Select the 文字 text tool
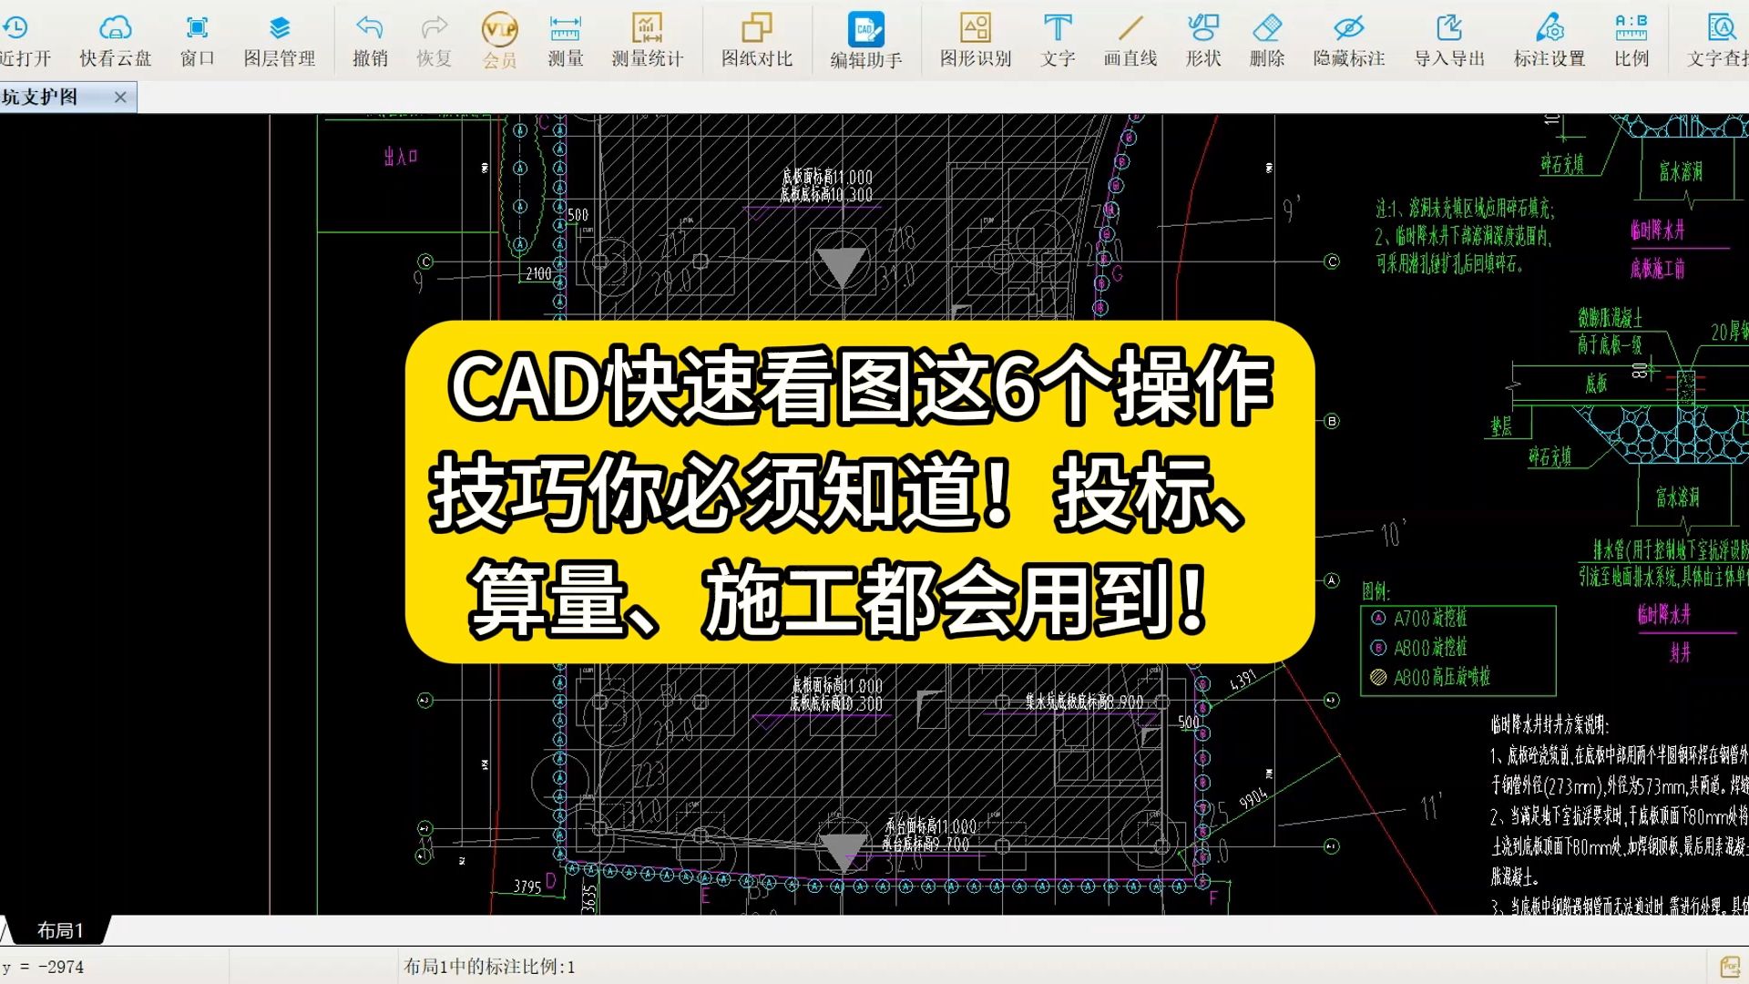 [1057, 38]
